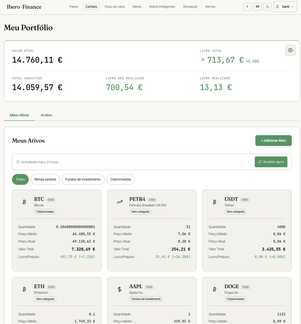
Task: Click the coin icon on USDT card
Action: click(214, 202)
